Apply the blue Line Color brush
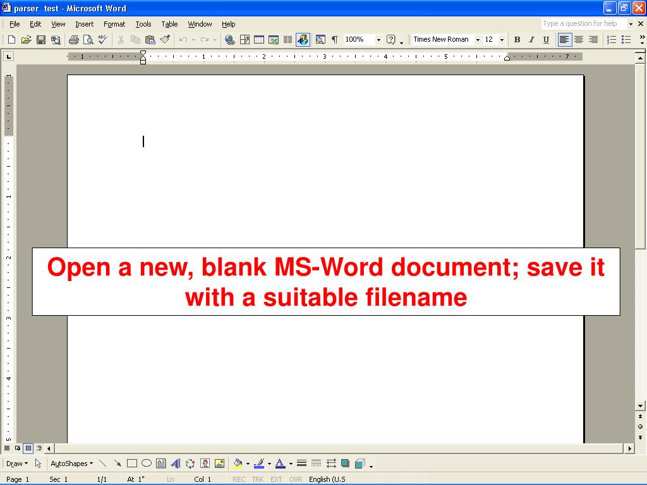Viewport: 647px width, 485px height. tap(259, 464)
